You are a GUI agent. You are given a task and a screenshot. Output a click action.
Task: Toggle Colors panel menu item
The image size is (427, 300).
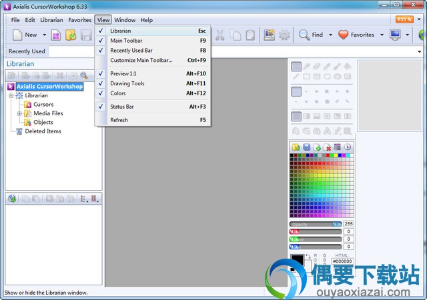click(x=153, y=93)
